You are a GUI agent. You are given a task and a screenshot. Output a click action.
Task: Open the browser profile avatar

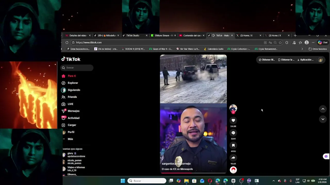click(x=307, y=43)
